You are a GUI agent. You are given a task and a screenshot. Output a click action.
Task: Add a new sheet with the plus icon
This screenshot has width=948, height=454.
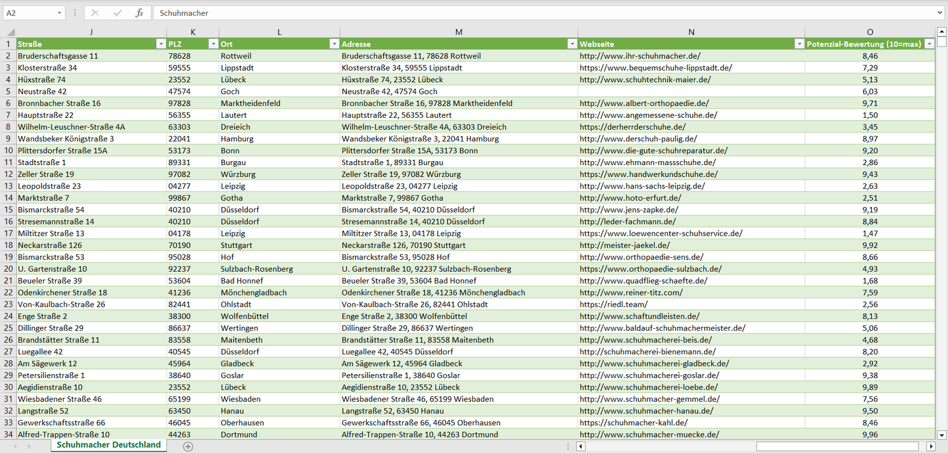tap(188, 446)
